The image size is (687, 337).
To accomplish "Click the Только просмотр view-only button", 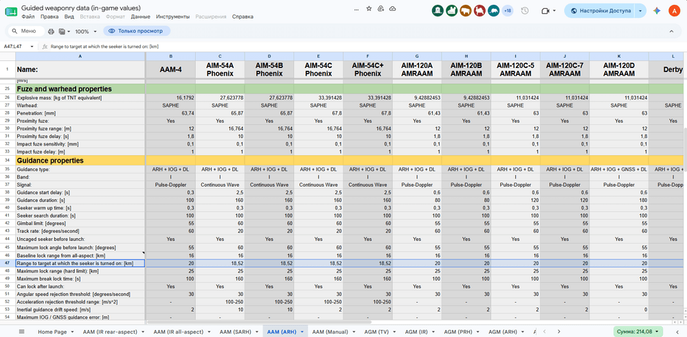I will pyautogui.click(x=136, y=31).
